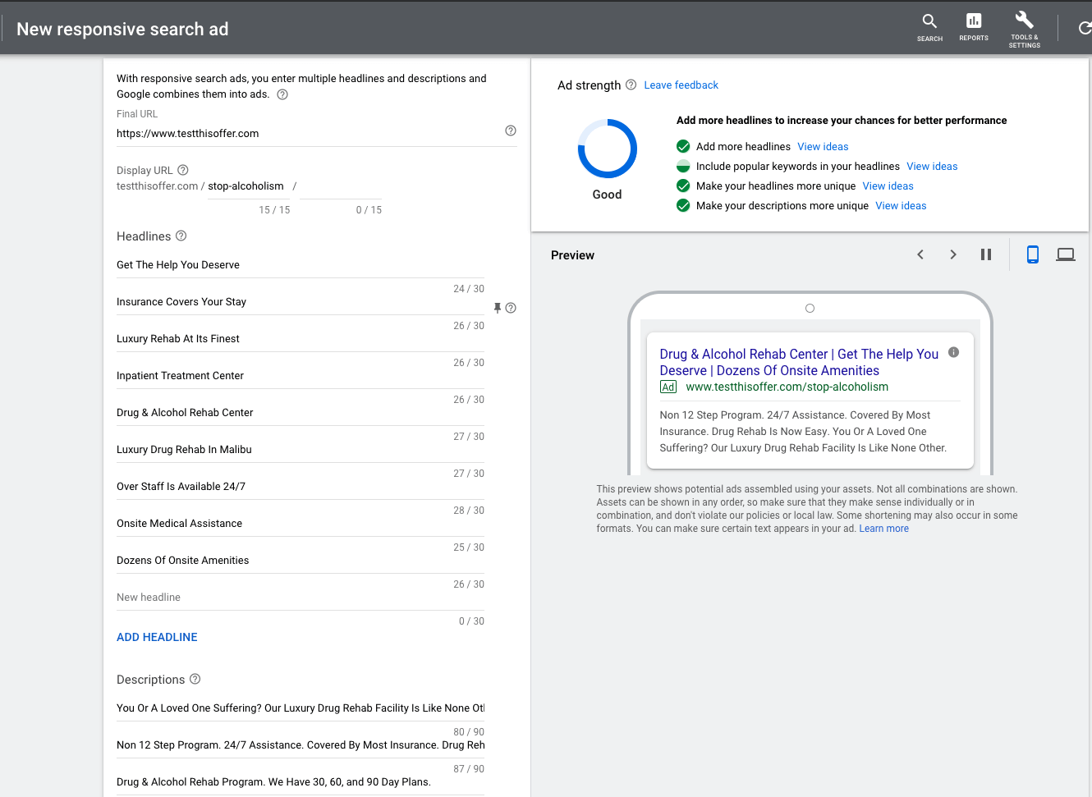Edit headline Inpatient Treatment Center
The width and height of the screenshot is (1092, 797).
[301, 376]
